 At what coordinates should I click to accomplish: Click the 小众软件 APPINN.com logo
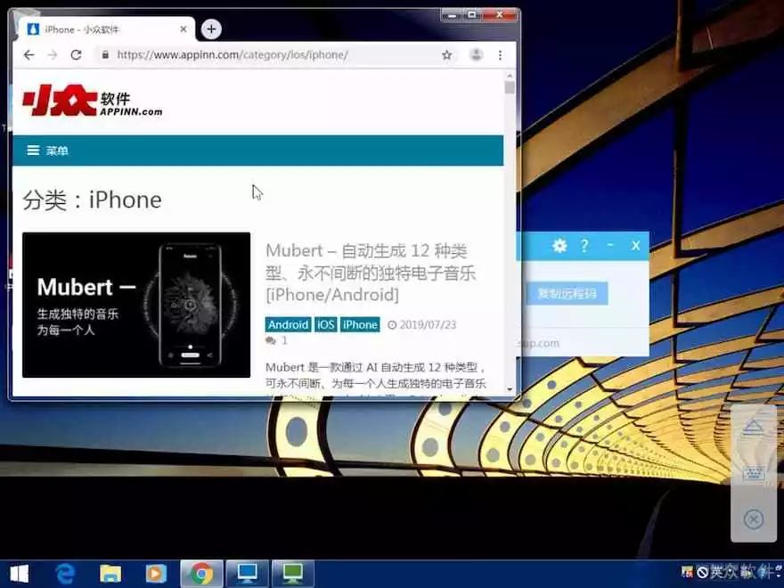pos(93,101)
